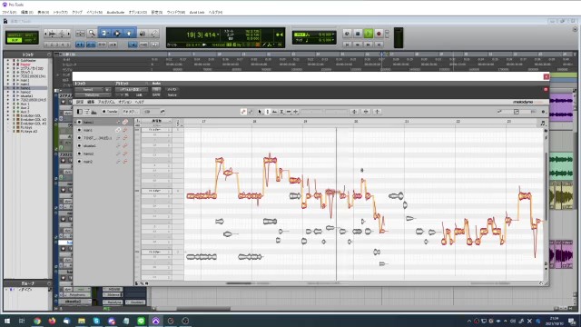Toggle the Transfer button in Melodyne

coord(110,112)
